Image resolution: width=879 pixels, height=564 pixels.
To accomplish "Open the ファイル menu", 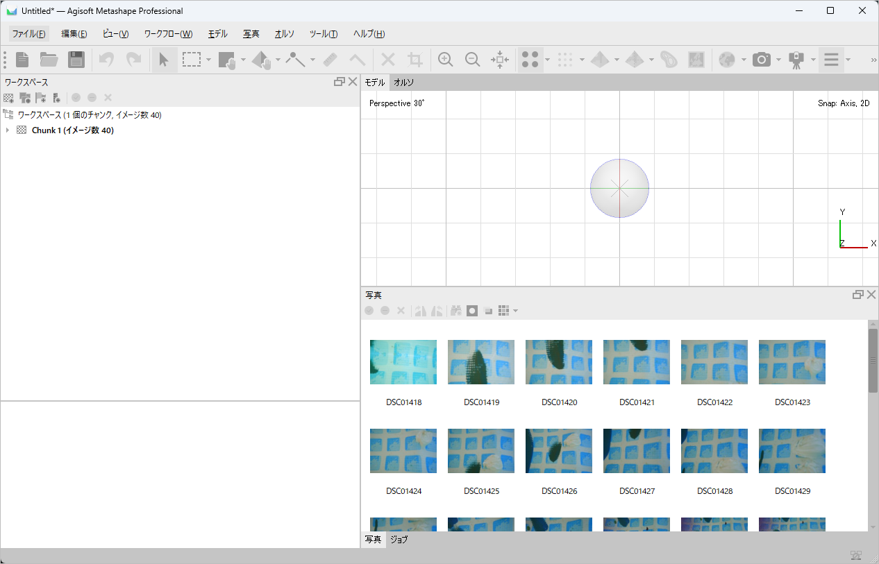I will [29, 34].
